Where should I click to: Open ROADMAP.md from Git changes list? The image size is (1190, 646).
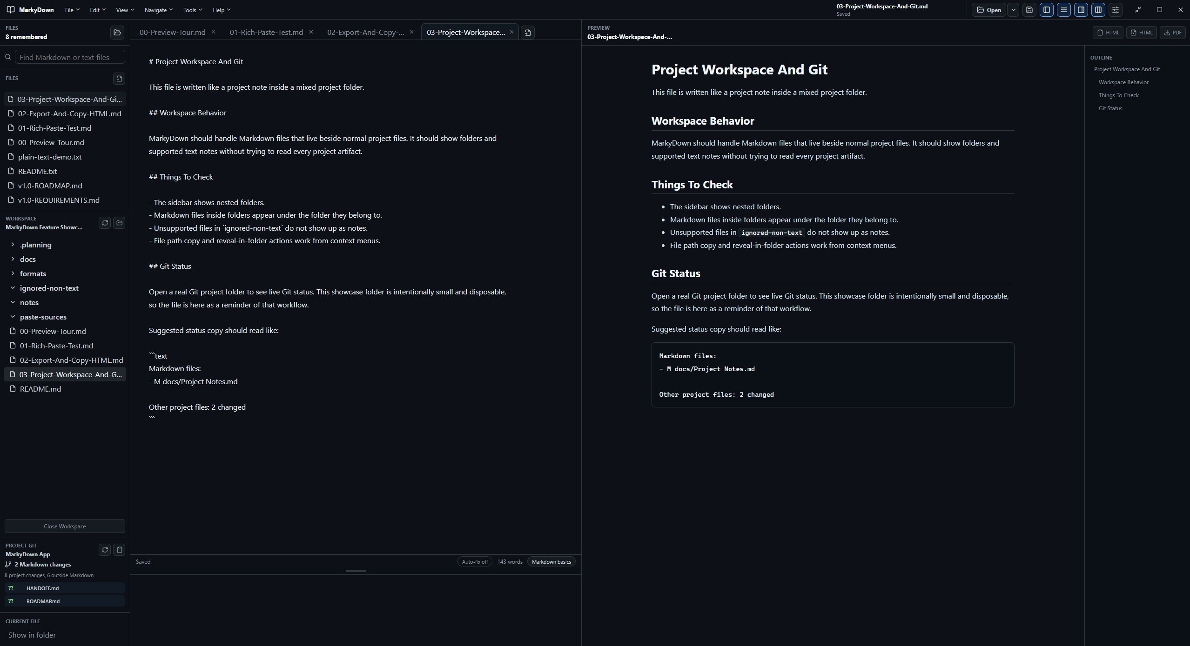click(65, 601)
